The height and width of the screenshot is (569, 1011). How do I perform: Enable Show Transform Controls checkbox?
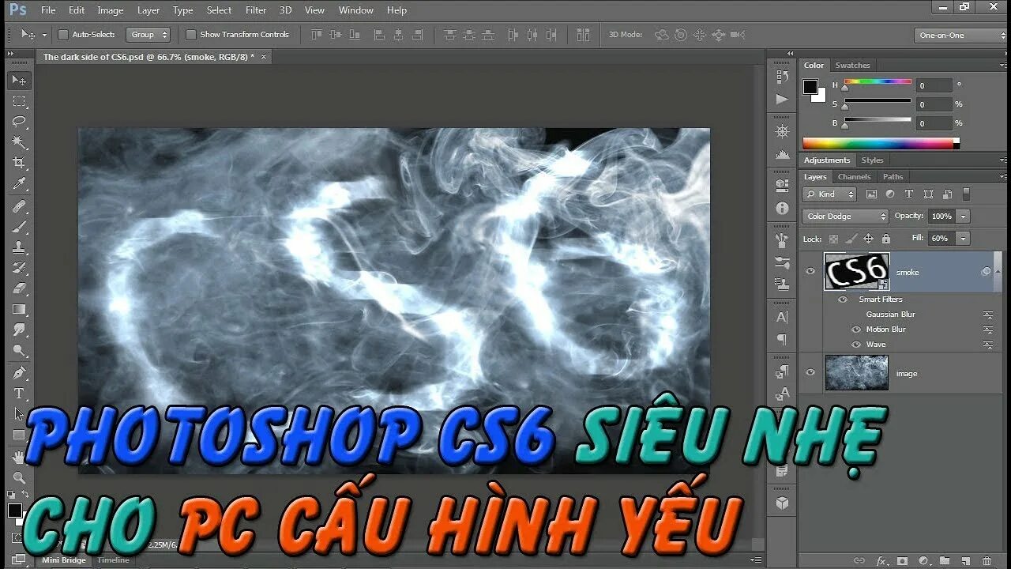click(190, 35)
